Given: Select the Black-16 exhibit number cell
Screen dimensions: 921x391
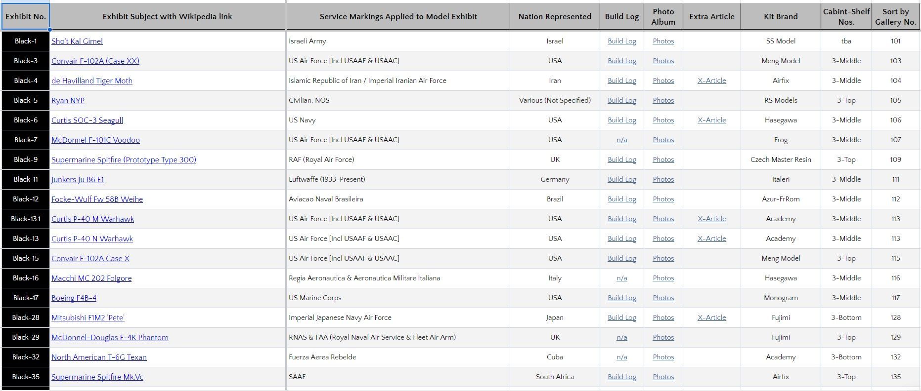Looking at the screenshot, I should pos(26,278).
